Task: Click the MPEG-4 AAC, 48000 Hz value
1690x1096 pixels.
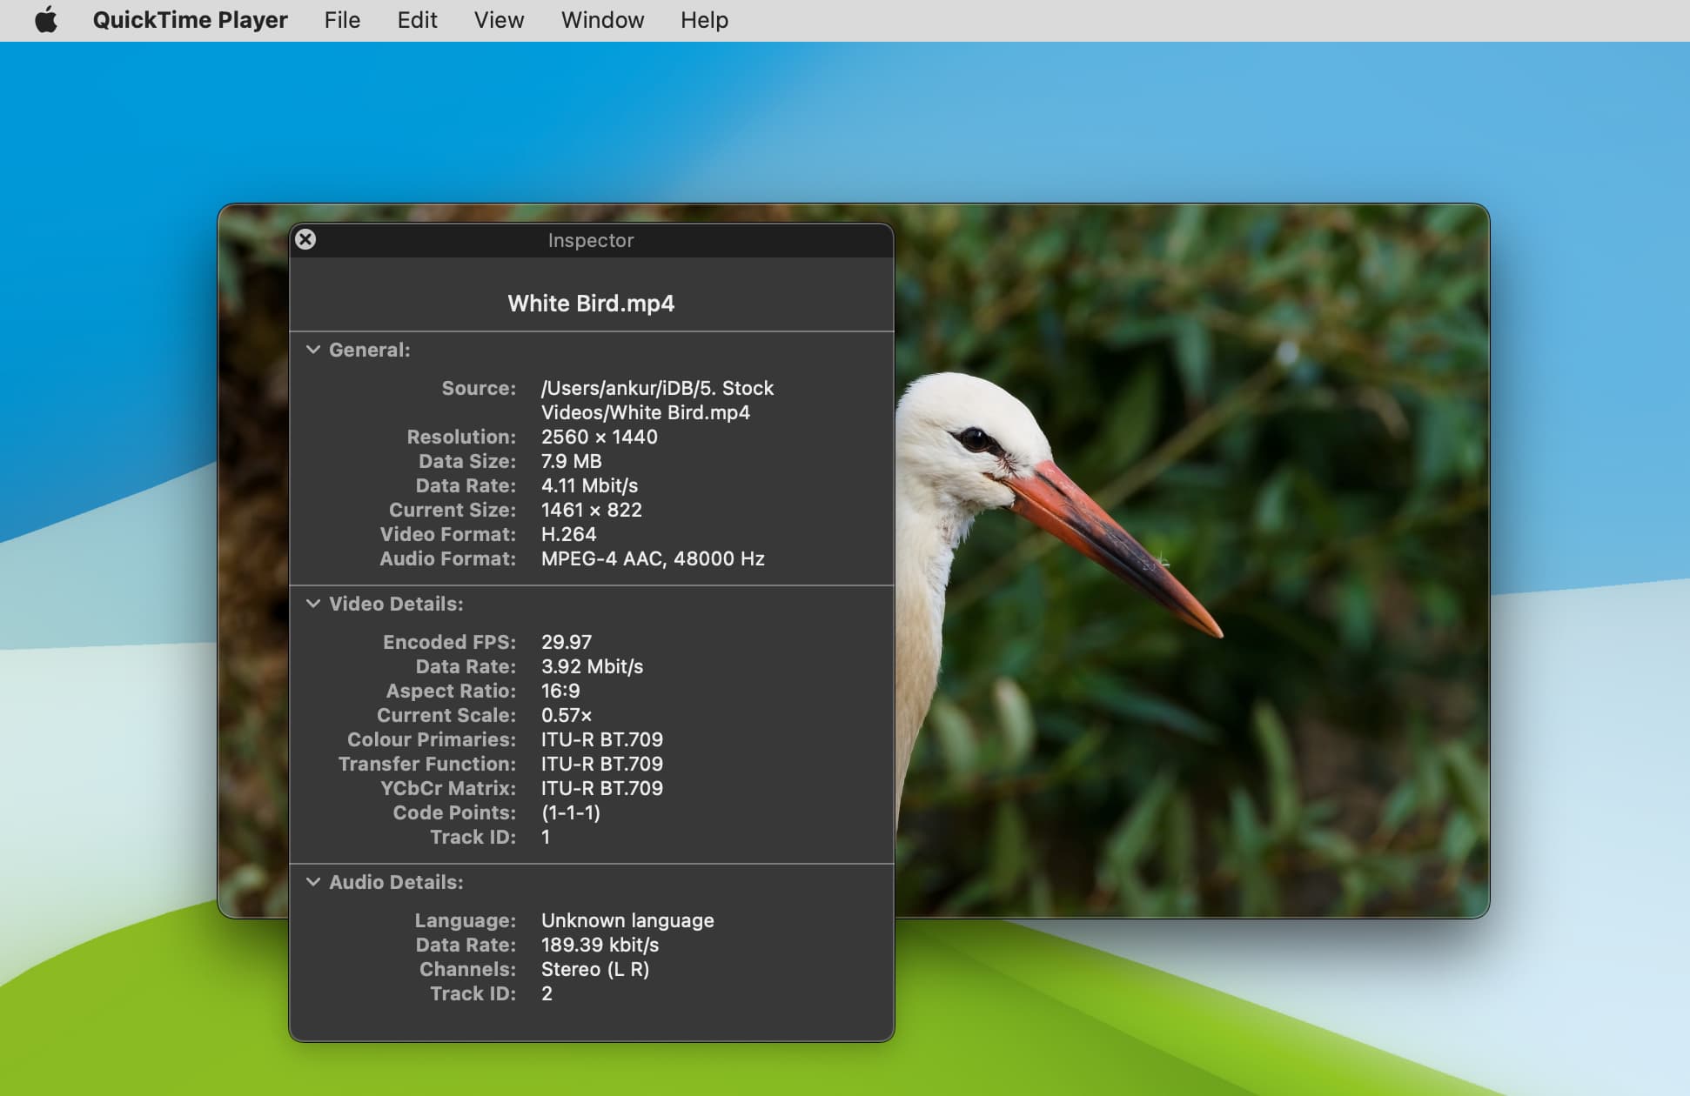Action: [x=653, y=558]
